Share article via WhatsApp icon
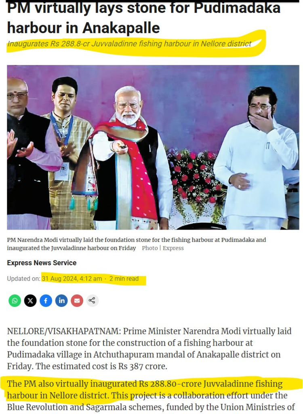 click(x=15, y=300)
